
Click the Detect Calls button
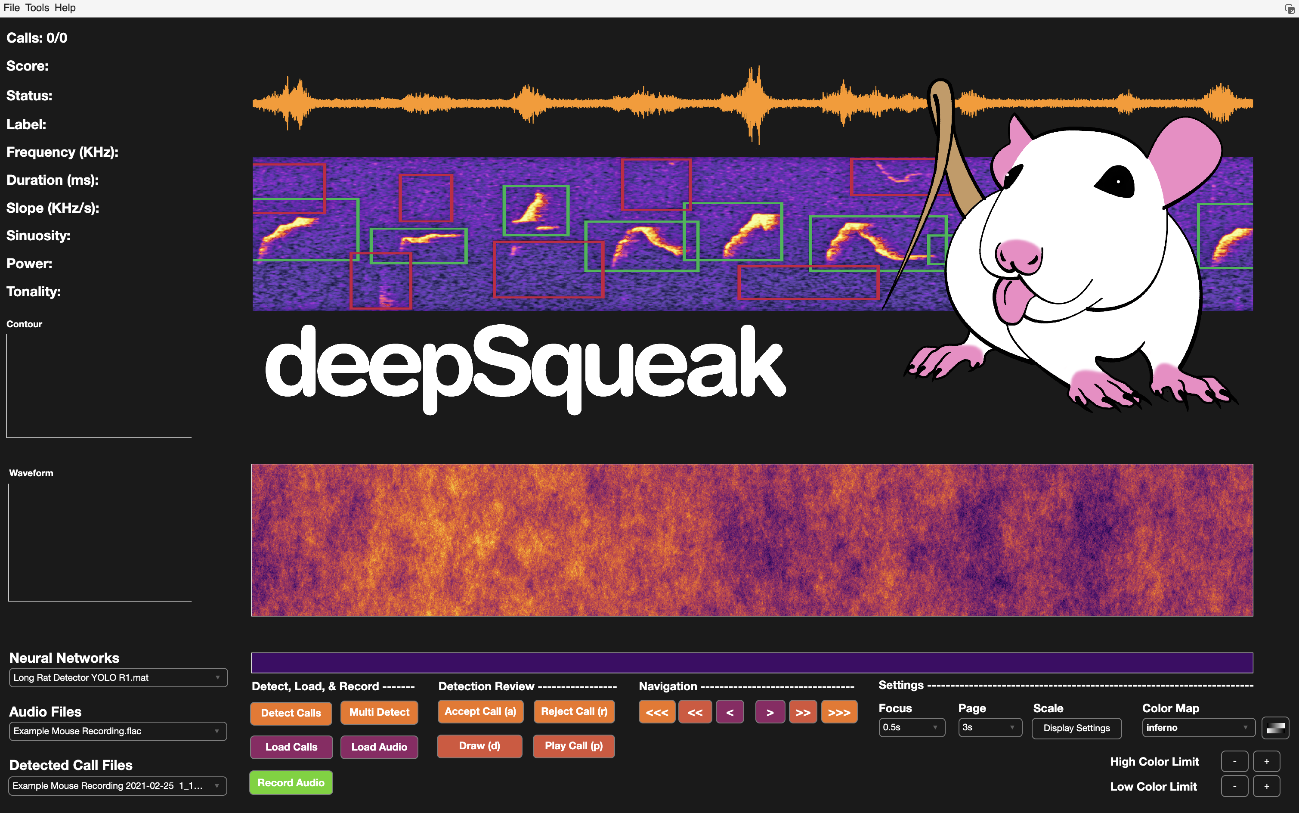[291, 713]
